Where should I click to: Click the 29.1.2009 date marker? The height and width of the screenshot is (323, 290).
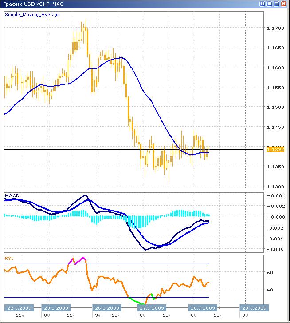point(253,308)
